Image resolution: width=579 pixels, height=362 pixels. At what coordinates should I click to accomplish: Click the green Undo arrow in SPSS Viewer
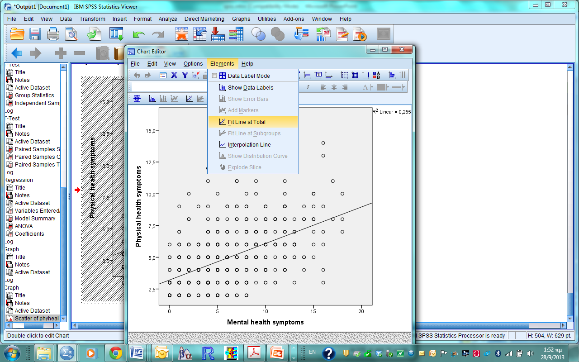(x=138, y=35)
